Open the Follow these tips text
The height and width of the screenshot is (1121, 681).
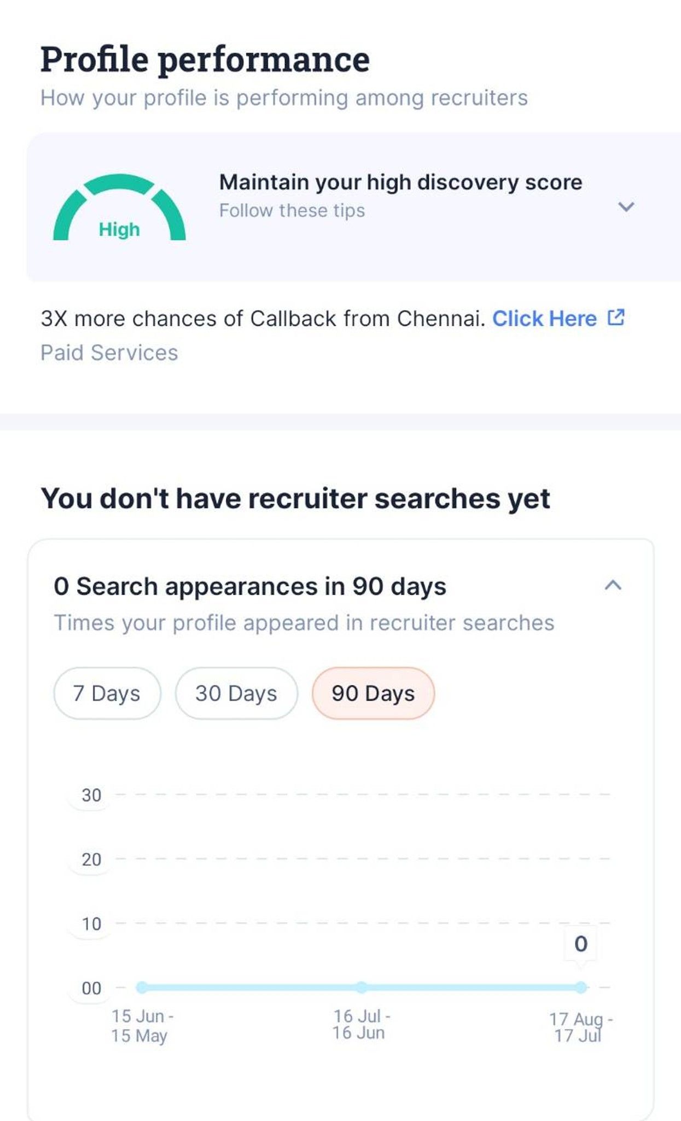coord(292,211)
